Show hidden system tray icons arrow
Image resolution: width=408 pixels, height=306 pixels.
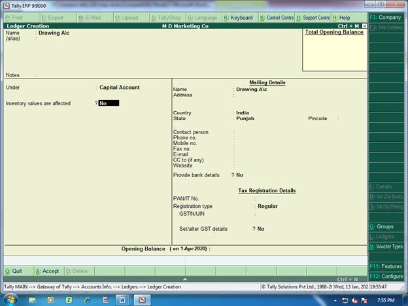pos(335,301)
